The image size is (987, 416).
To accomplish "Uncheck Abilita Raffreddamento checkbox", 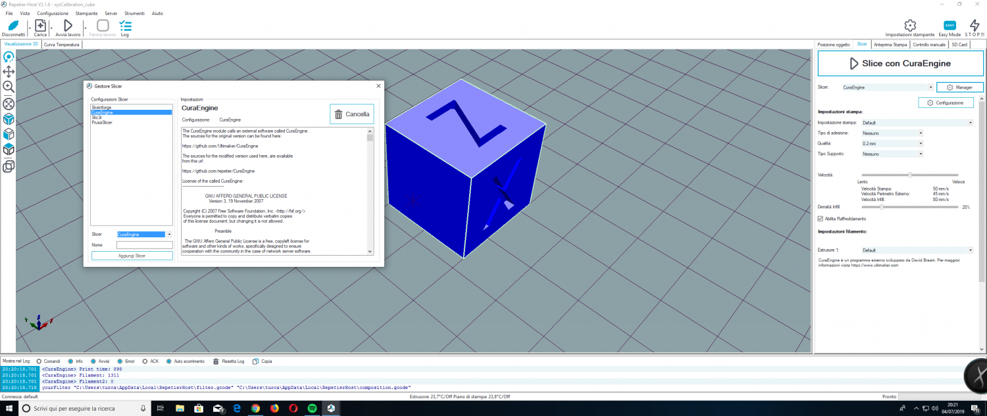I will pos(821,219).
